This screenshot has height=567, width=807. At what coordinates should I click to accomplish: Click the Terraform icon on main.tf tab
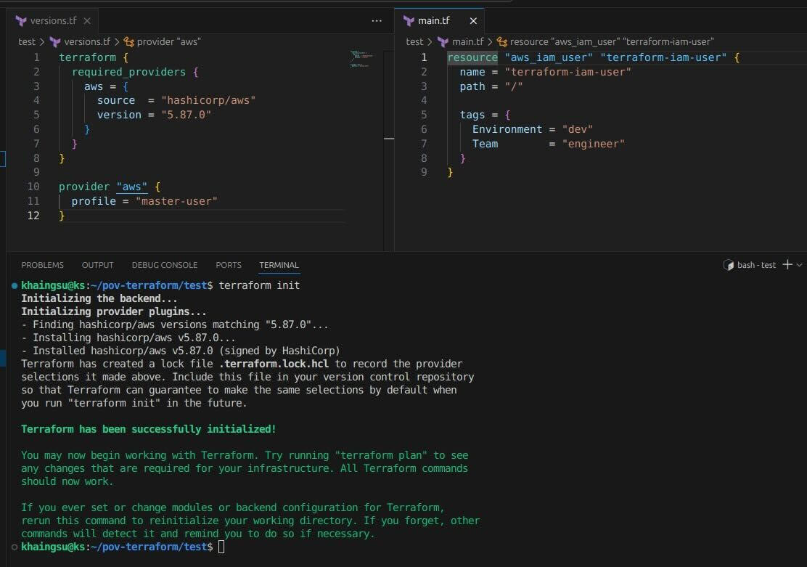tap(409, 20)
